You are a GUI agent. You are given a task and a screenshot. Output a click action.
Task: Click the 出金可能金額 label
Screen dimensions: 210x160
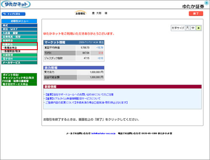(x=52, y=77)
